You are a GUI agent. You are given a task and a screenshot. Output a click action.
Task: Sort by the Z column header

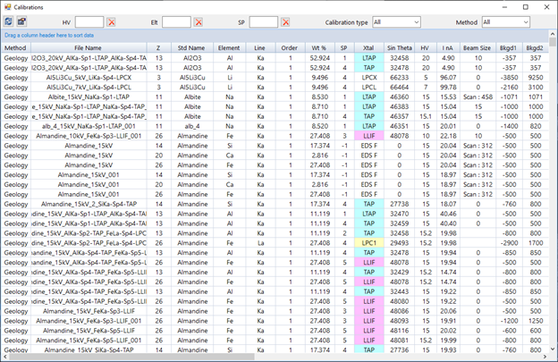pyautogui.click(x=158, y=47)
